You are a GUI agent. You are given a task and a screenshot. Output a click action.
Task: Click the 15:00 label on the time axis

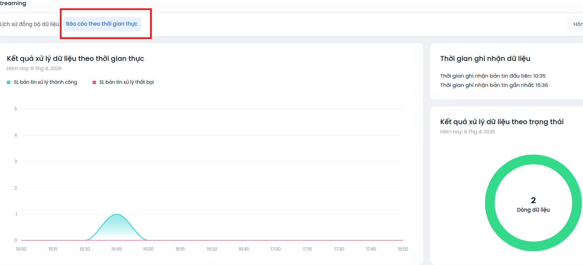(x=21, y=249)
